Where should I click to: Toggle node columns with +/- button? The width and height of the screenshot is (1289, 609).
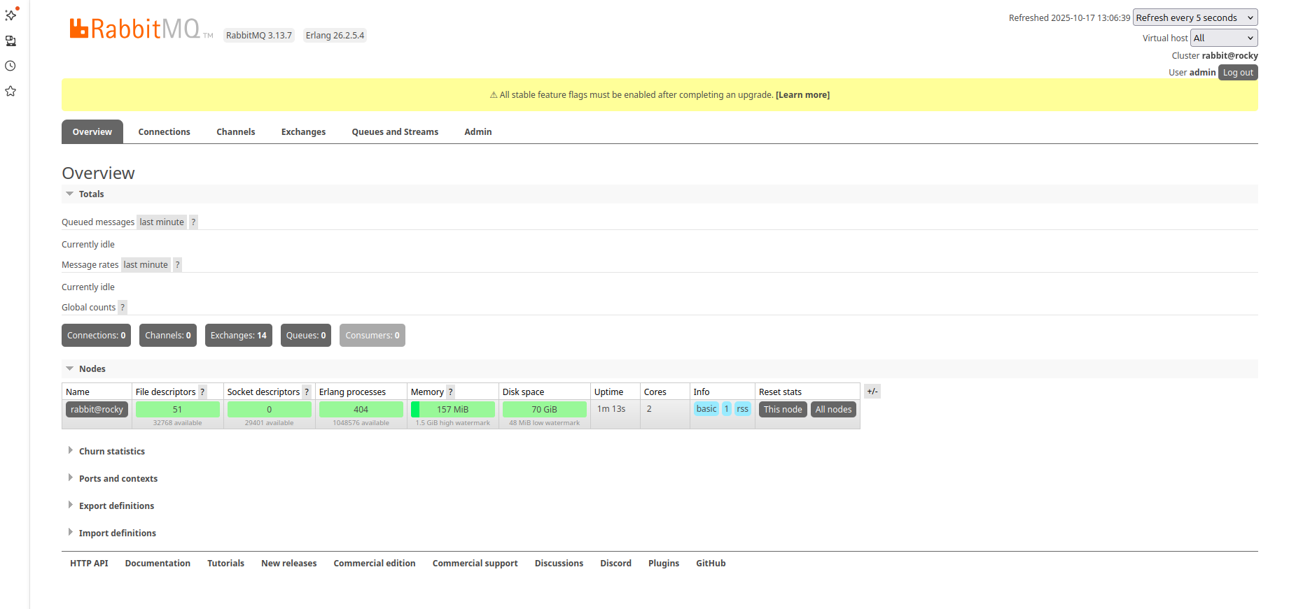[x=872, y=392]
